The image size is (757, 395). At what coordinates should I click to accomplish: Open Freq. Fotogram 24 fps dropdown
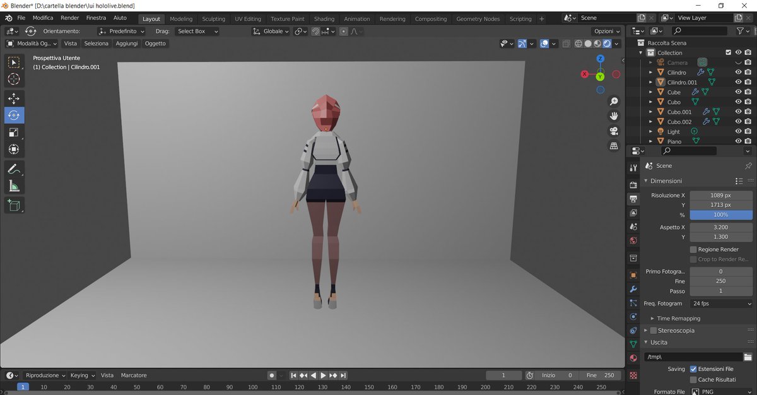tap(721, 304)
